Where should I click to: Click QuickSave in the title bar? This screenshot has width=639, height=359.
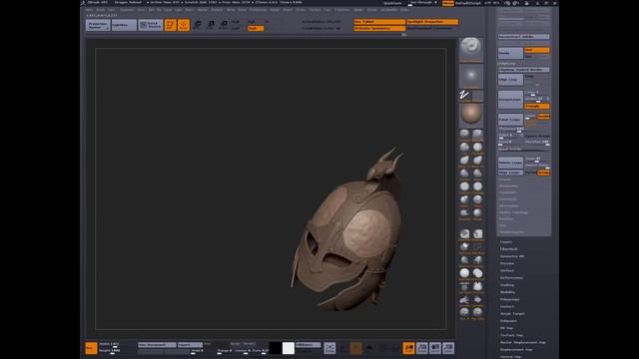coord(392,3)
